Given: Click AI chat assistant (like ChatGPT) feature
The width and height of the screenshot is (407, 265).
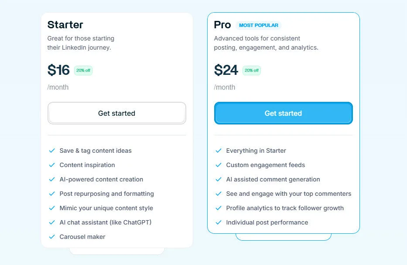Looking at the screenshot, I should click(106, 222).
